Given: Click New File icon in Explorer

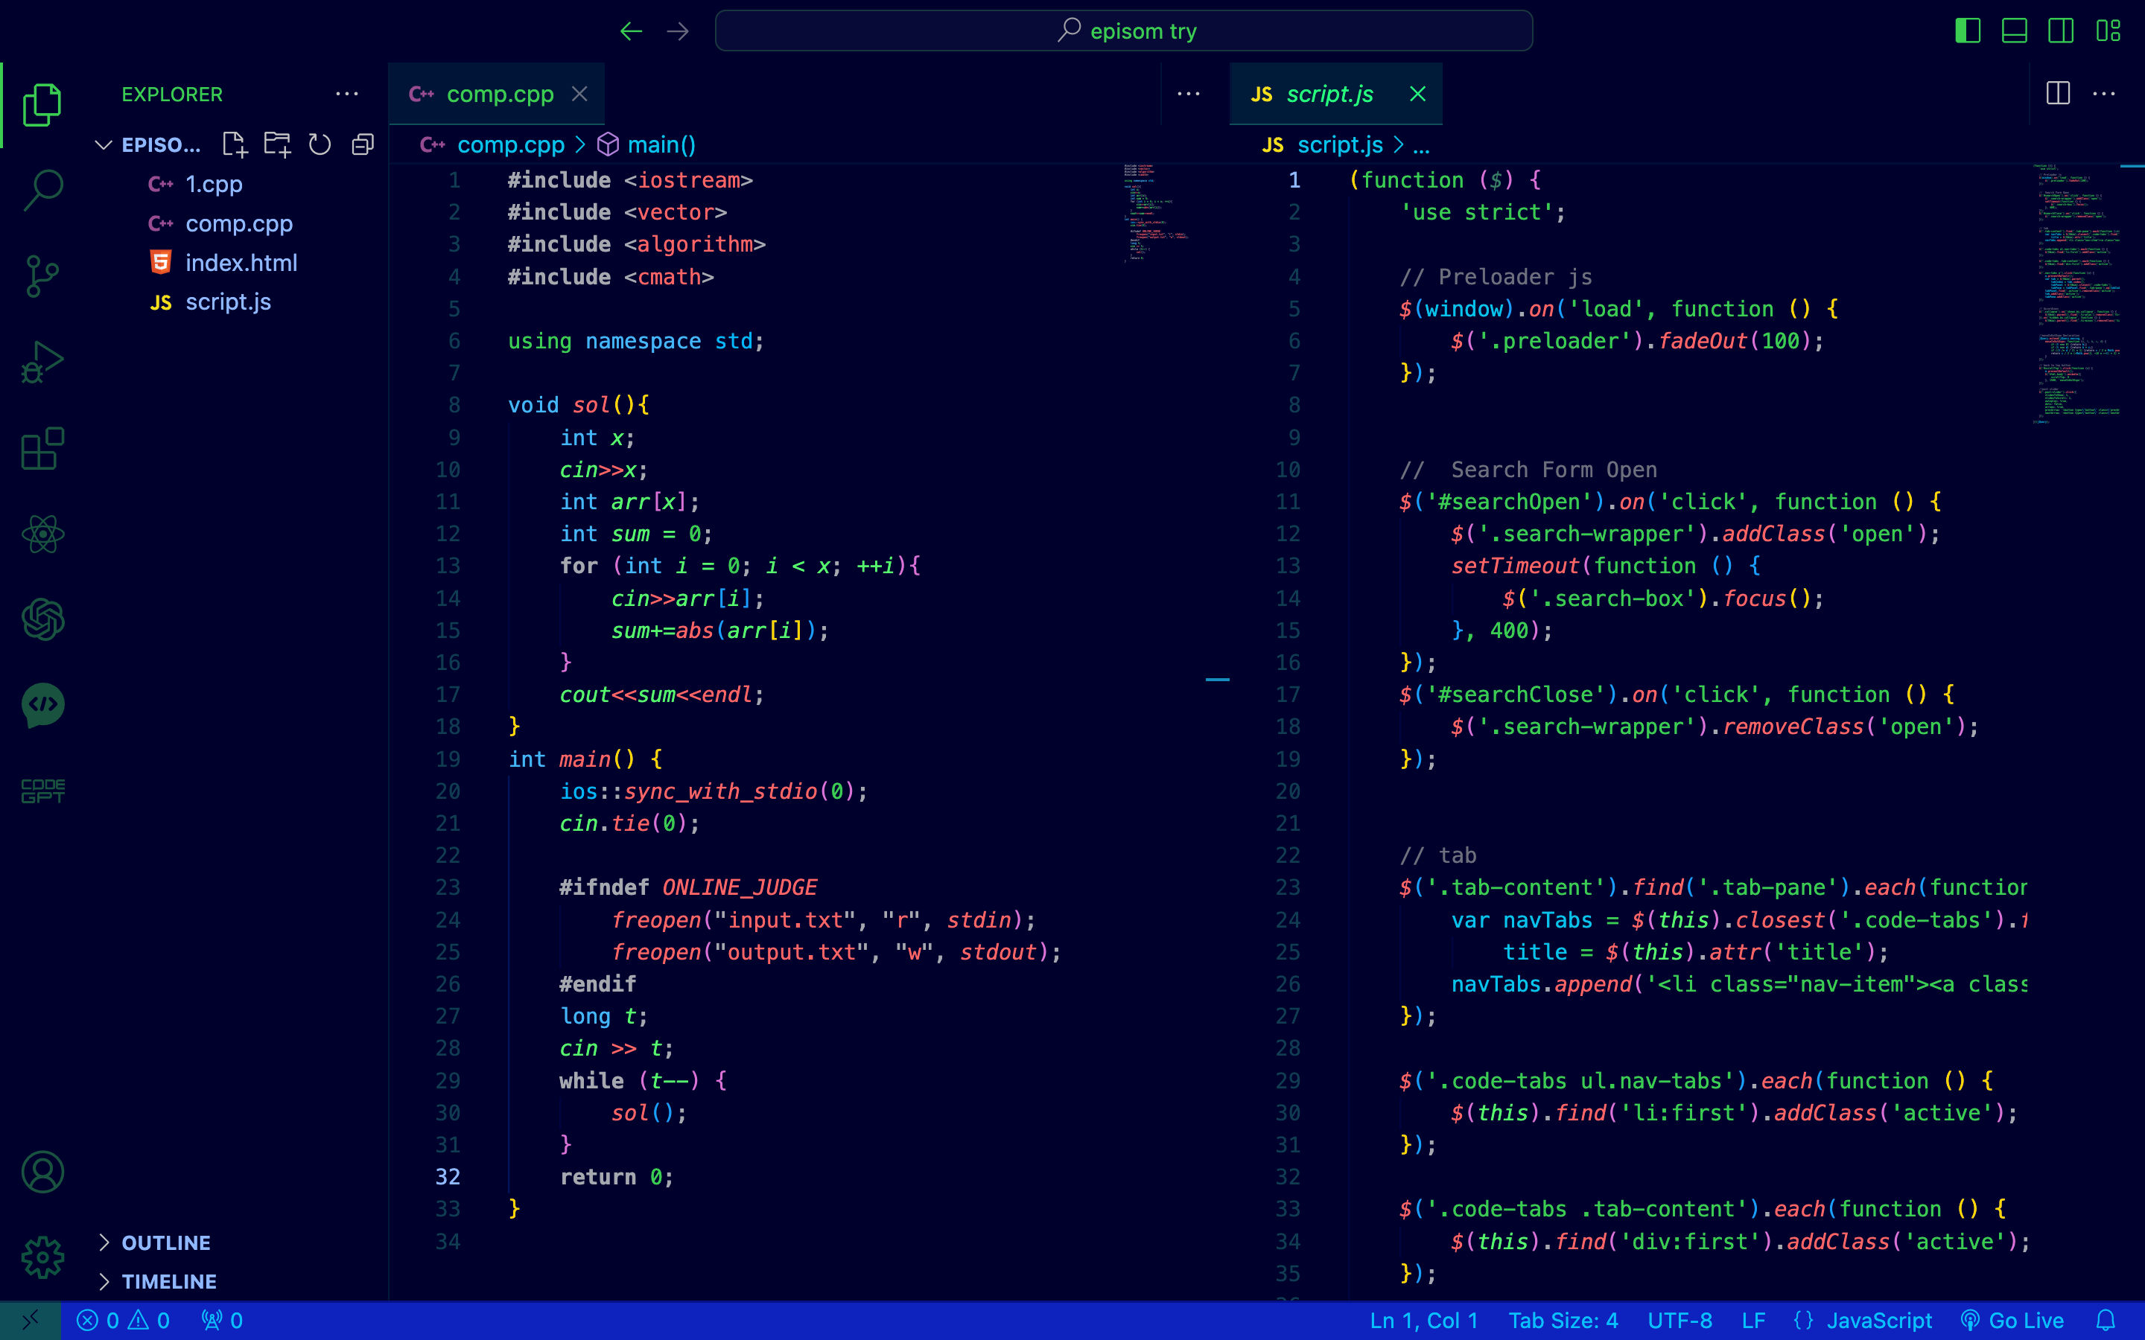Looking at the screenshot, I should tap(234, 144).
